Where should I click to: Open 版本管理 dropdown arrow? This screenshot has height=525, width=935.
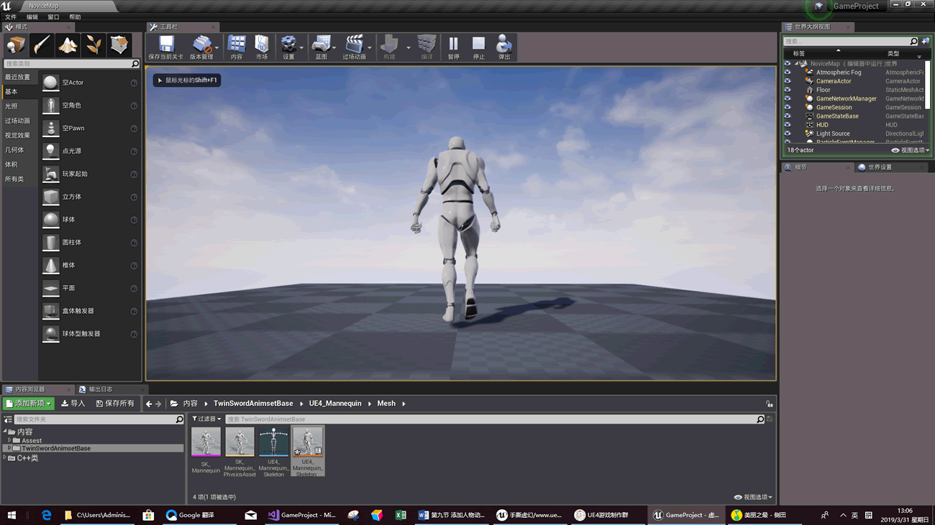click(x=217, y=48)
